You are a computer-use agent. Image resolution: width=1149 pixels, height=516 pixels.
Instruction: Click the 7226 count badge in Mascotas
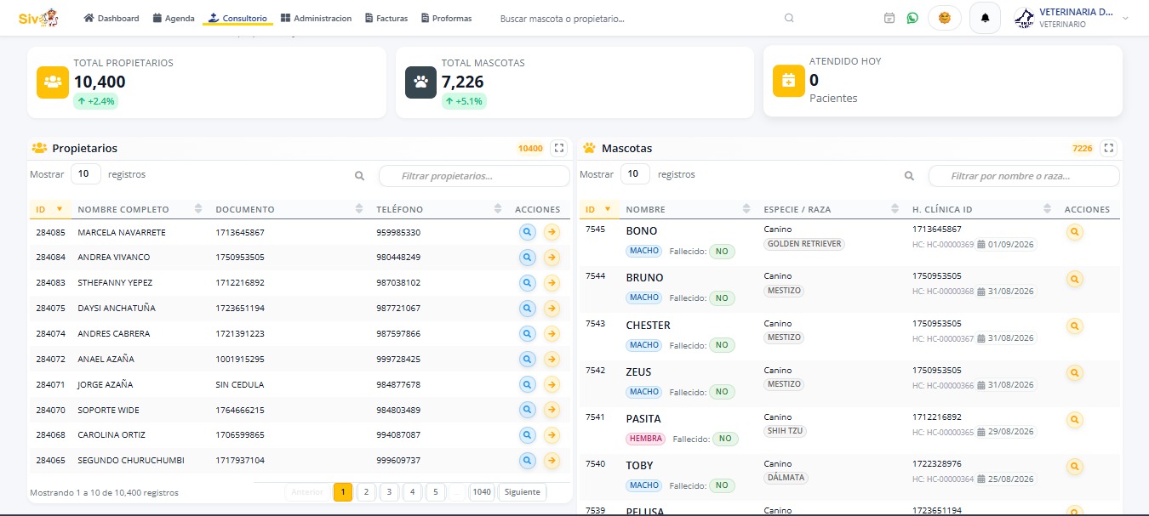point(1083,148)
